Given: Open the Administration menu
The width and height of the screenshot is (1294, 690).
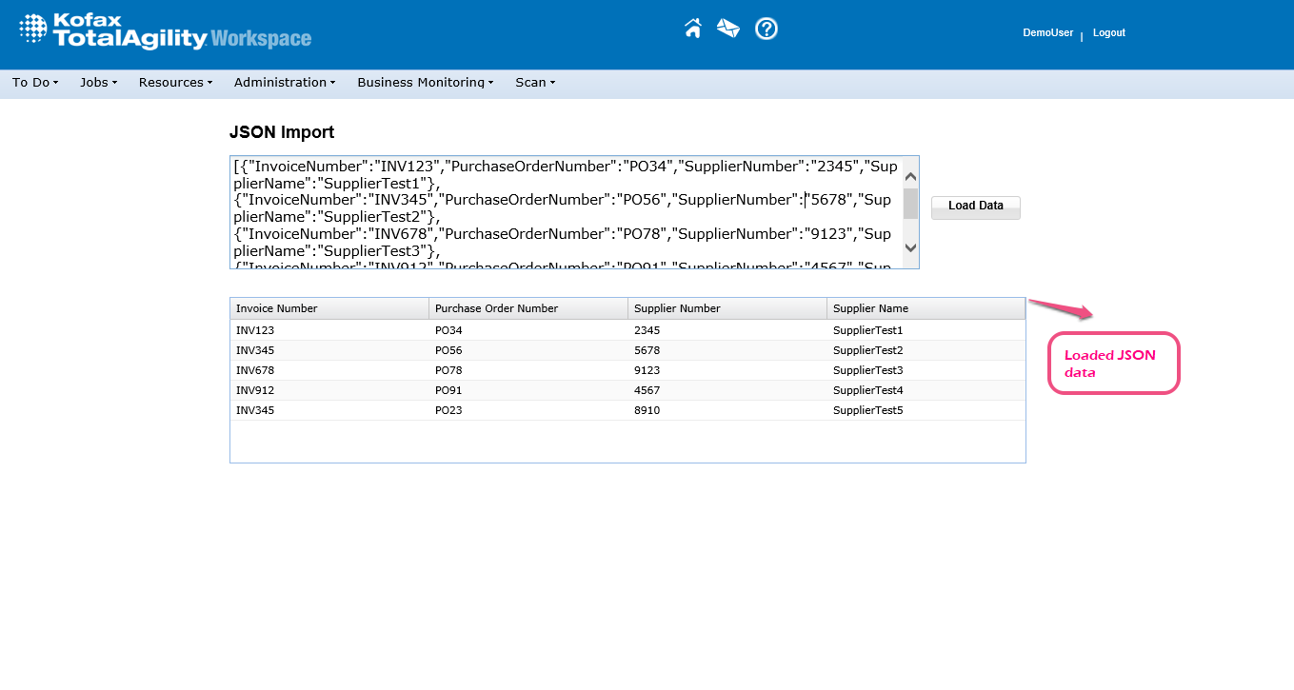Looking at the screenshot, I should tap(285, 83).
